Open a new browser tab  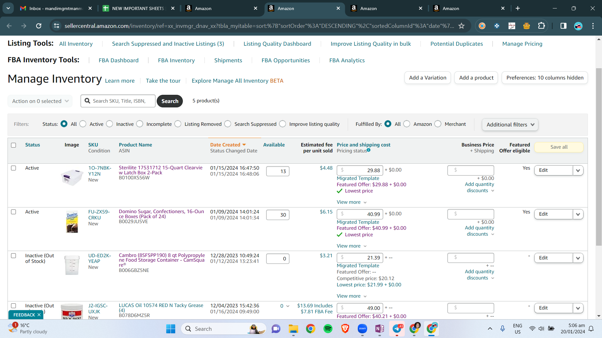(x=518, y=8)
